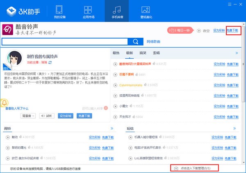Image resolution: width=246 pixels, height=173 pixels.
Task: Play the 黎明的曙光 alarm ringtone
Action: tap(8, 148)
